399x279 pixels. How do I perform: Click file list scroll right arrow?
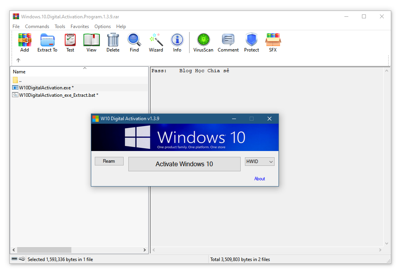click(x=145, y=250)
